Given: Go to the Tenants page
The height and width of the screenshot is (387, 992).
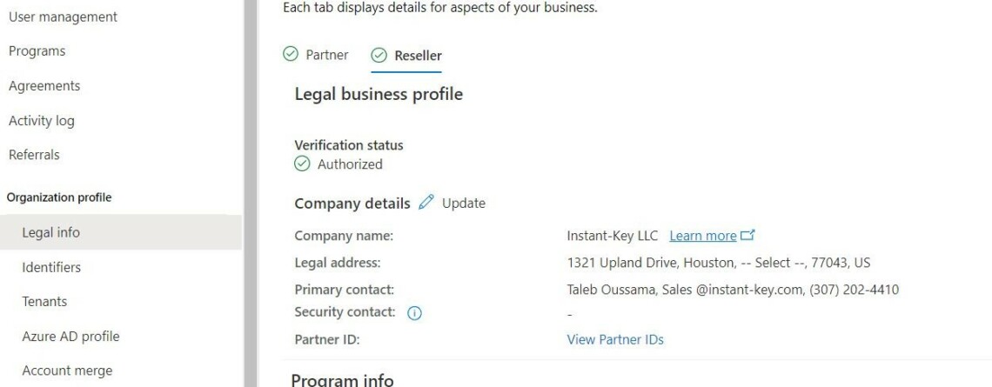Looking at the screenshot, I should pos(44,302).
